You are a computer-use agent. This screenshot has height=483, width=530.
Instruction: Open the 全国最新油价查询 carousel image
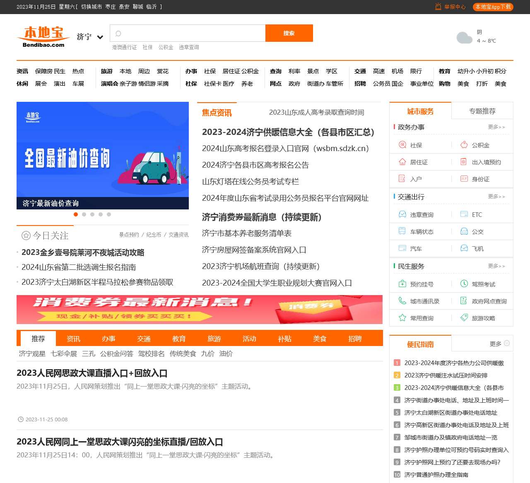pyautogui.click(x=103, y=156)
